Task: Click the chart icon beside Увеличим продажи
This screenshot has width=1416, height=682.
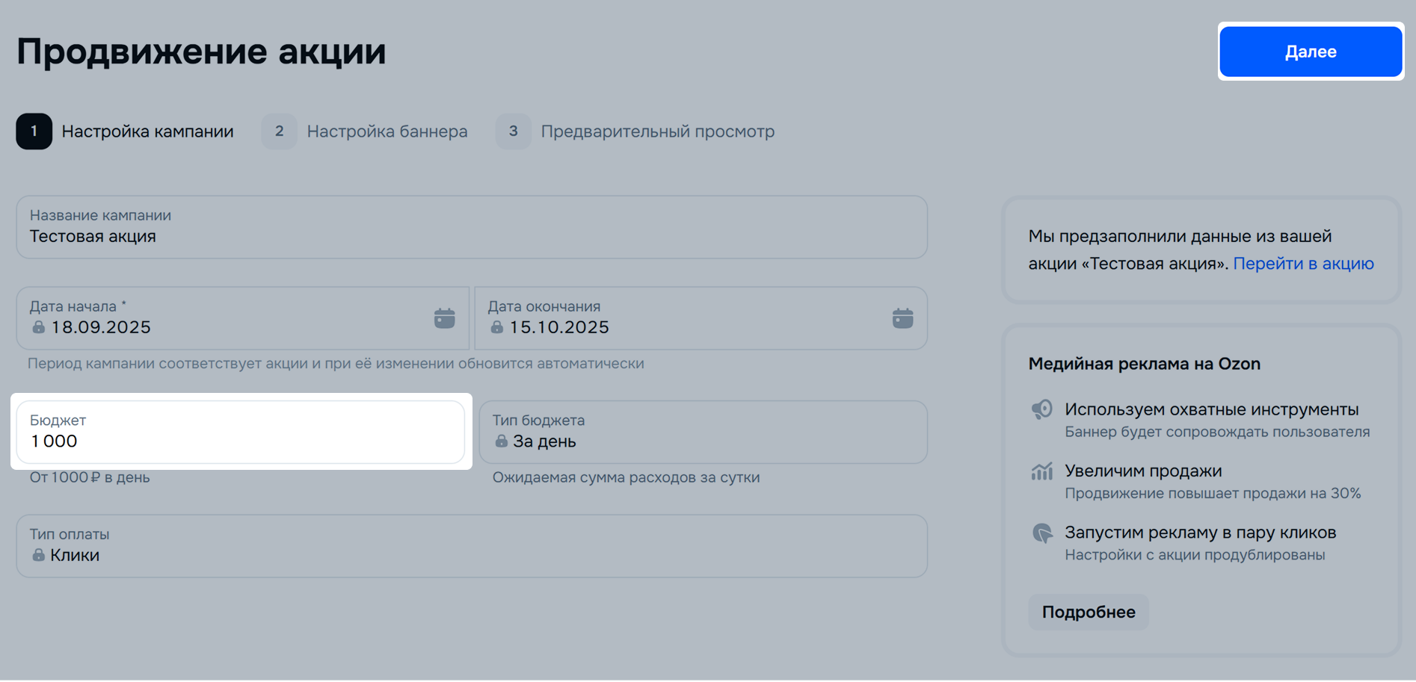Action: pos(1041,471)
